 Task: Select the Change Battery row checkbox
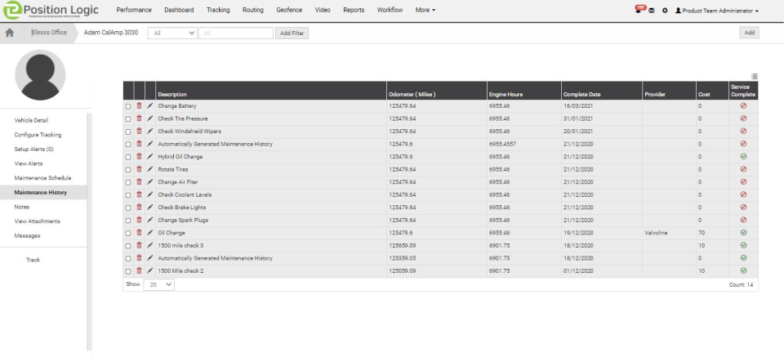[128, 106]
